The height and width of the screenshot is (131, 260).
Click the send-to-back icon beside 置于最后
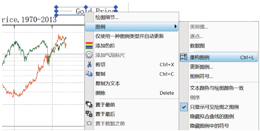tap(89, 114)
